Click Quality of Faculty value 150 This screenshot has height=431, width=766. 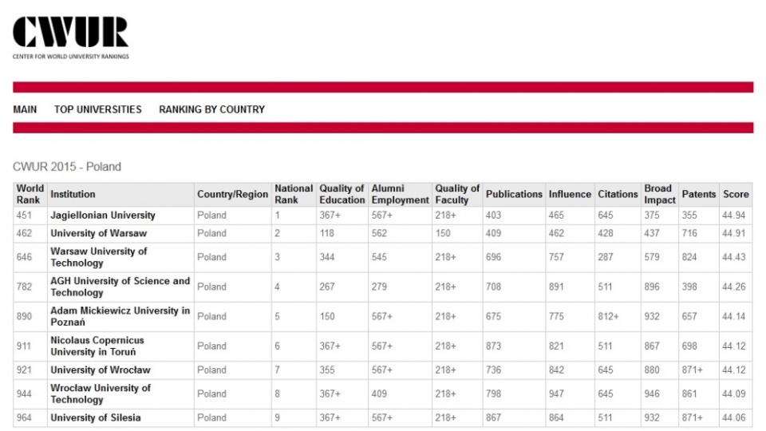[x=443, y=233]
